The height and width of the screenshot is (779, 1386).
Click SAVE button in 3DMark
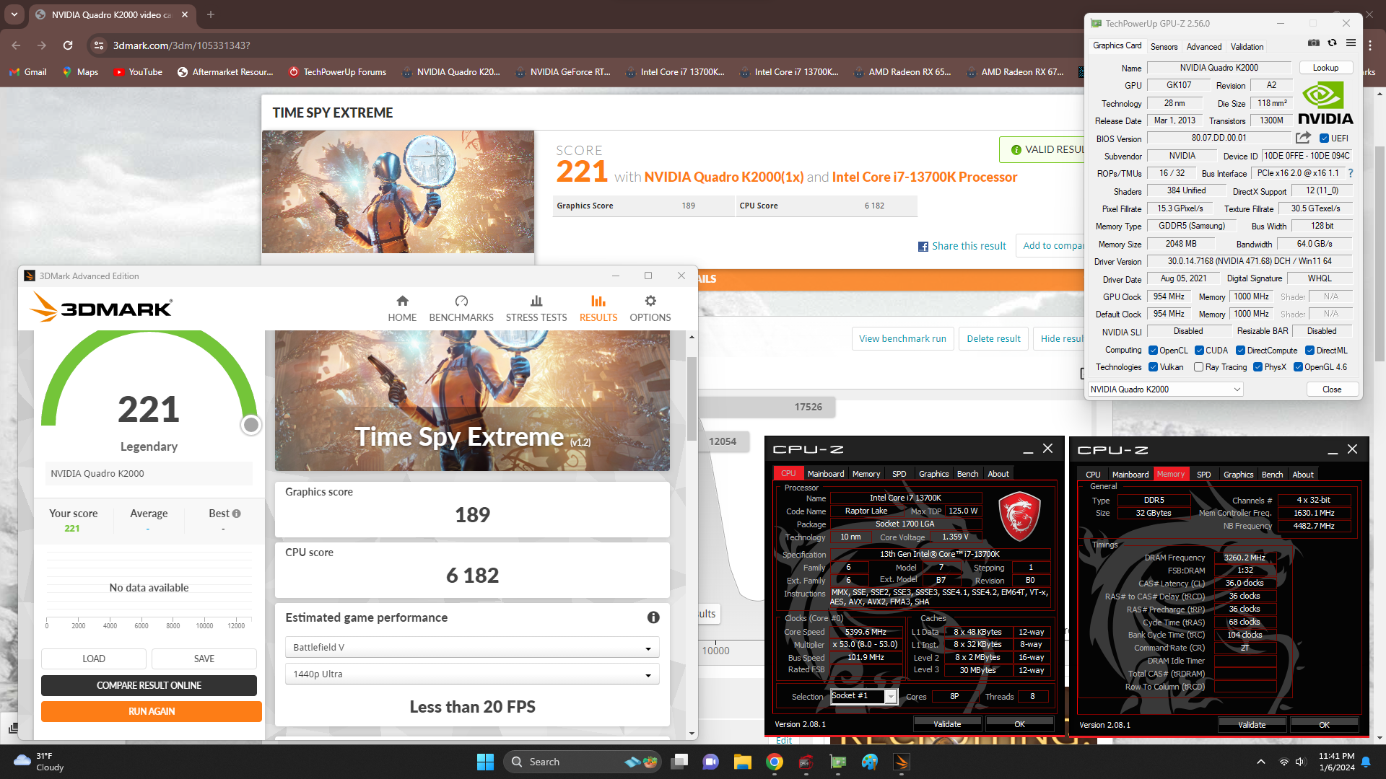pos(204,659)
